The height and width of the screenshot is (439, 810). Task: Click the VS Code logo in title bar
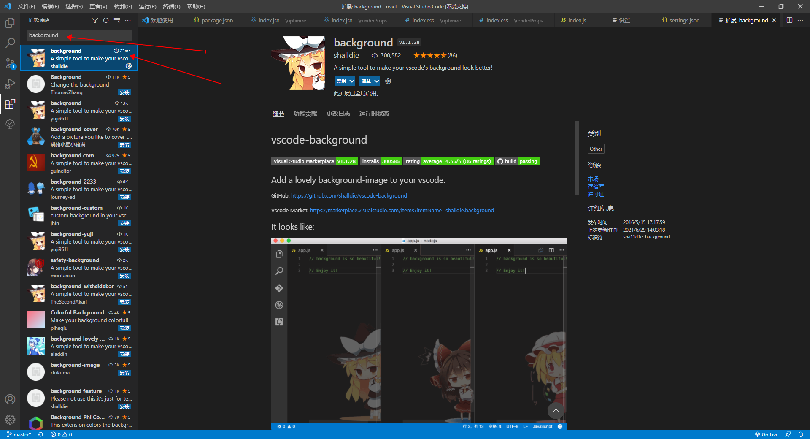pyautogui.click(x=8, y=6)
